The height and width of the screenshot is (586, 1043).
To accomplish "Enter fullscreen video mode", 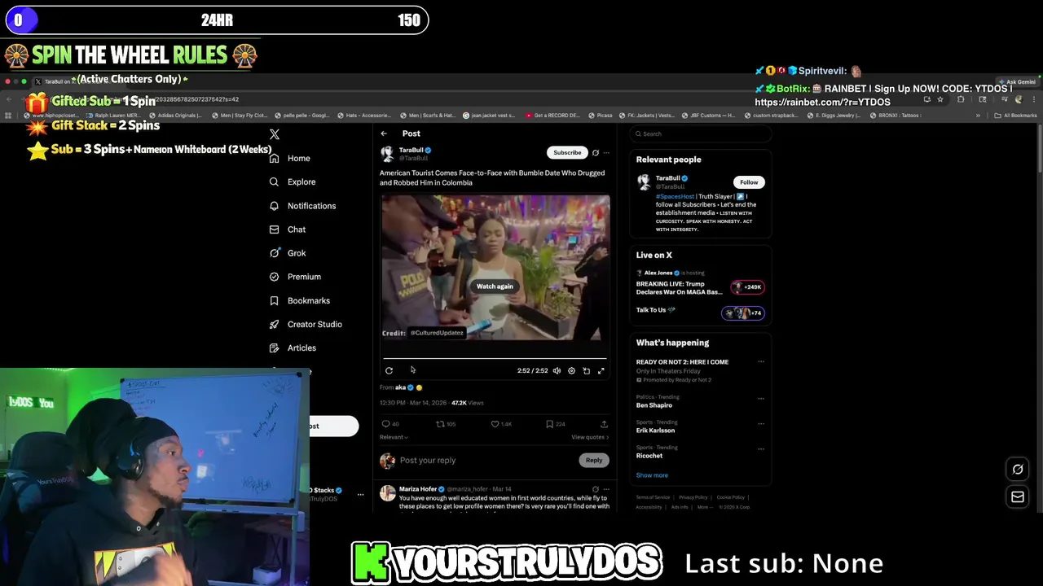I will pyautogui.click(x=601, y=371).
